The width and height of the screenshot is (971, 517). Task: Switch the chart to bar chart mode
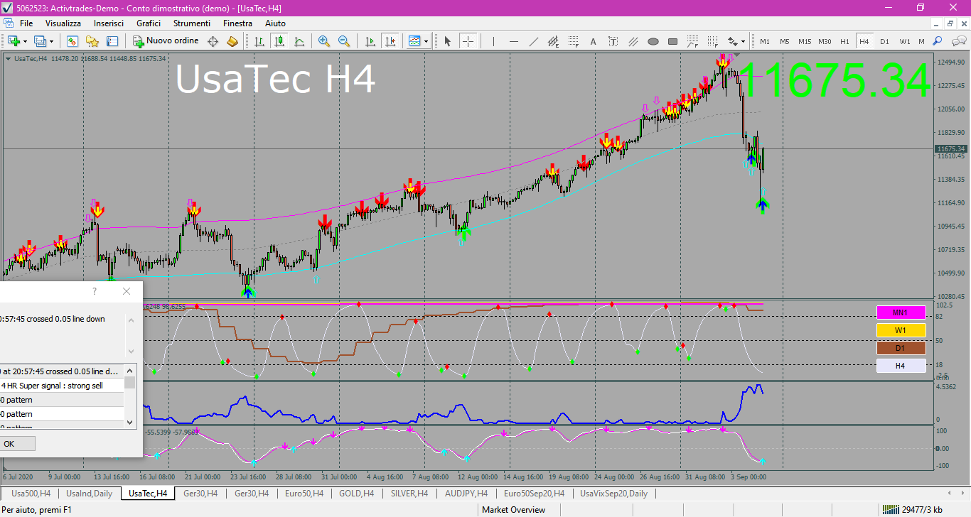260,41
